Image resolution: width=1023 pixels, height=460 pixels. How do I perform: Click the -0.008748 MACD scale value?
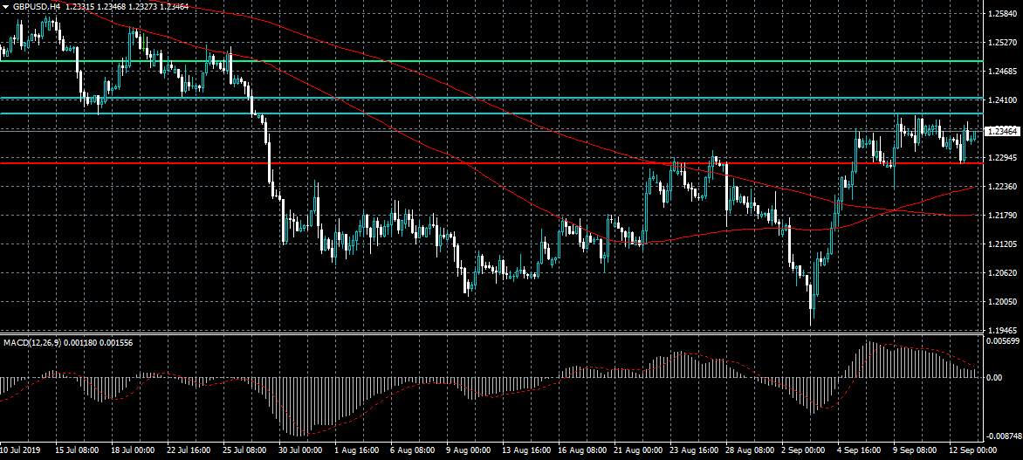click(1003, 436)
